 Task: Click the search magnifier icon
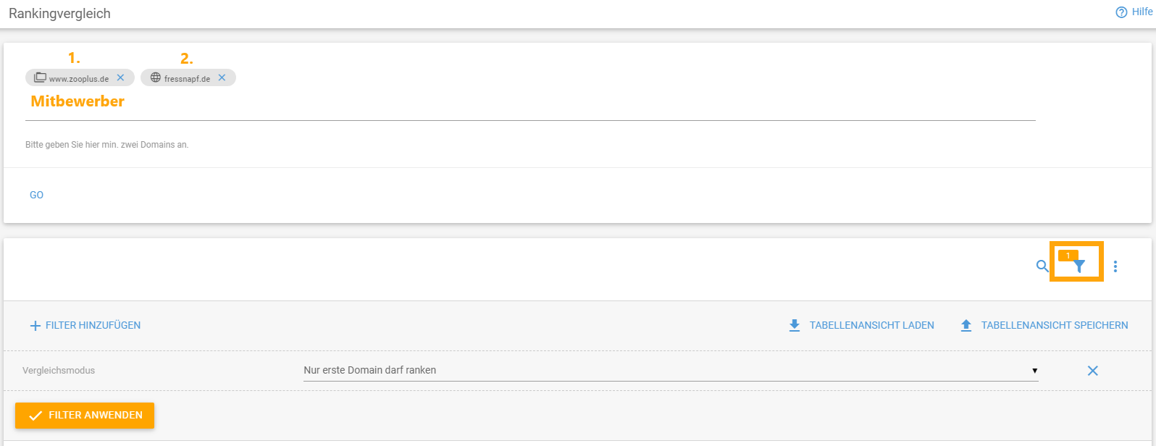[1042, 266]
